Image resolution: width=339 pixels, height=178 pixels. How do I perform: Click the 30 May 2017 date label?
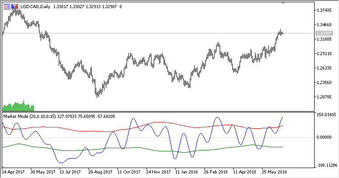[x=43, y=172]
